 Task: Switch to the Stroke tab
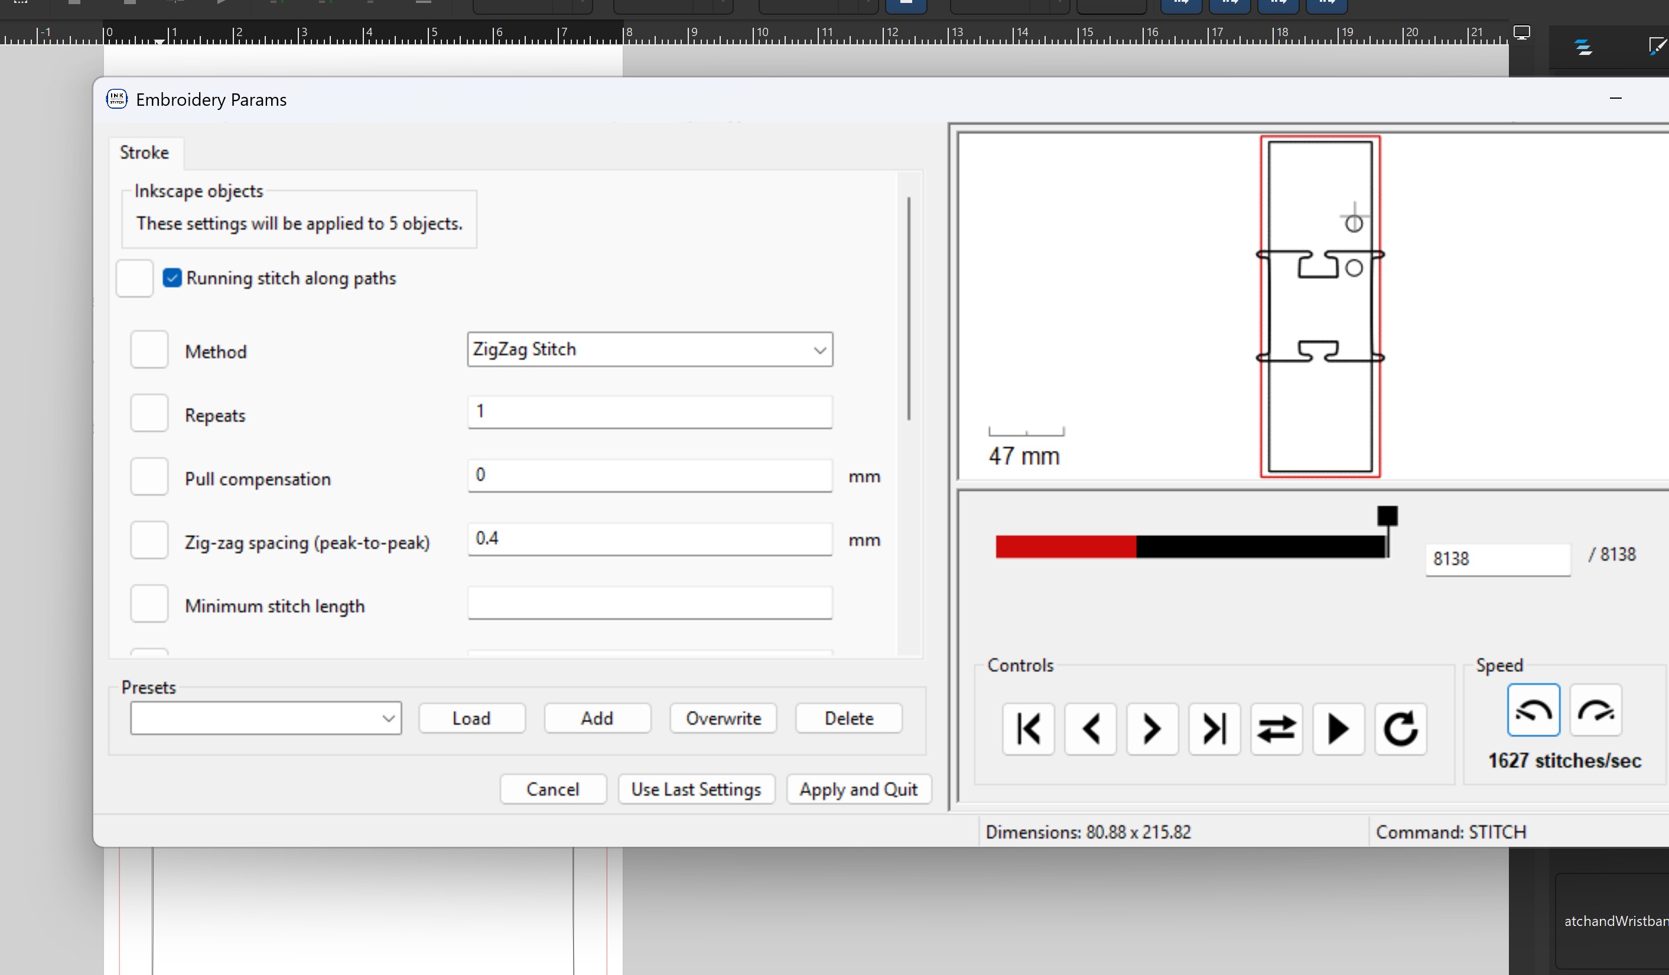click(x=144, y=153)
